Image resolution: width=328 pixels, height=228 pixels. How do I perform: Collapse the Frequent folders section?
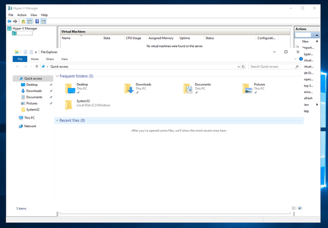point(57,76)
